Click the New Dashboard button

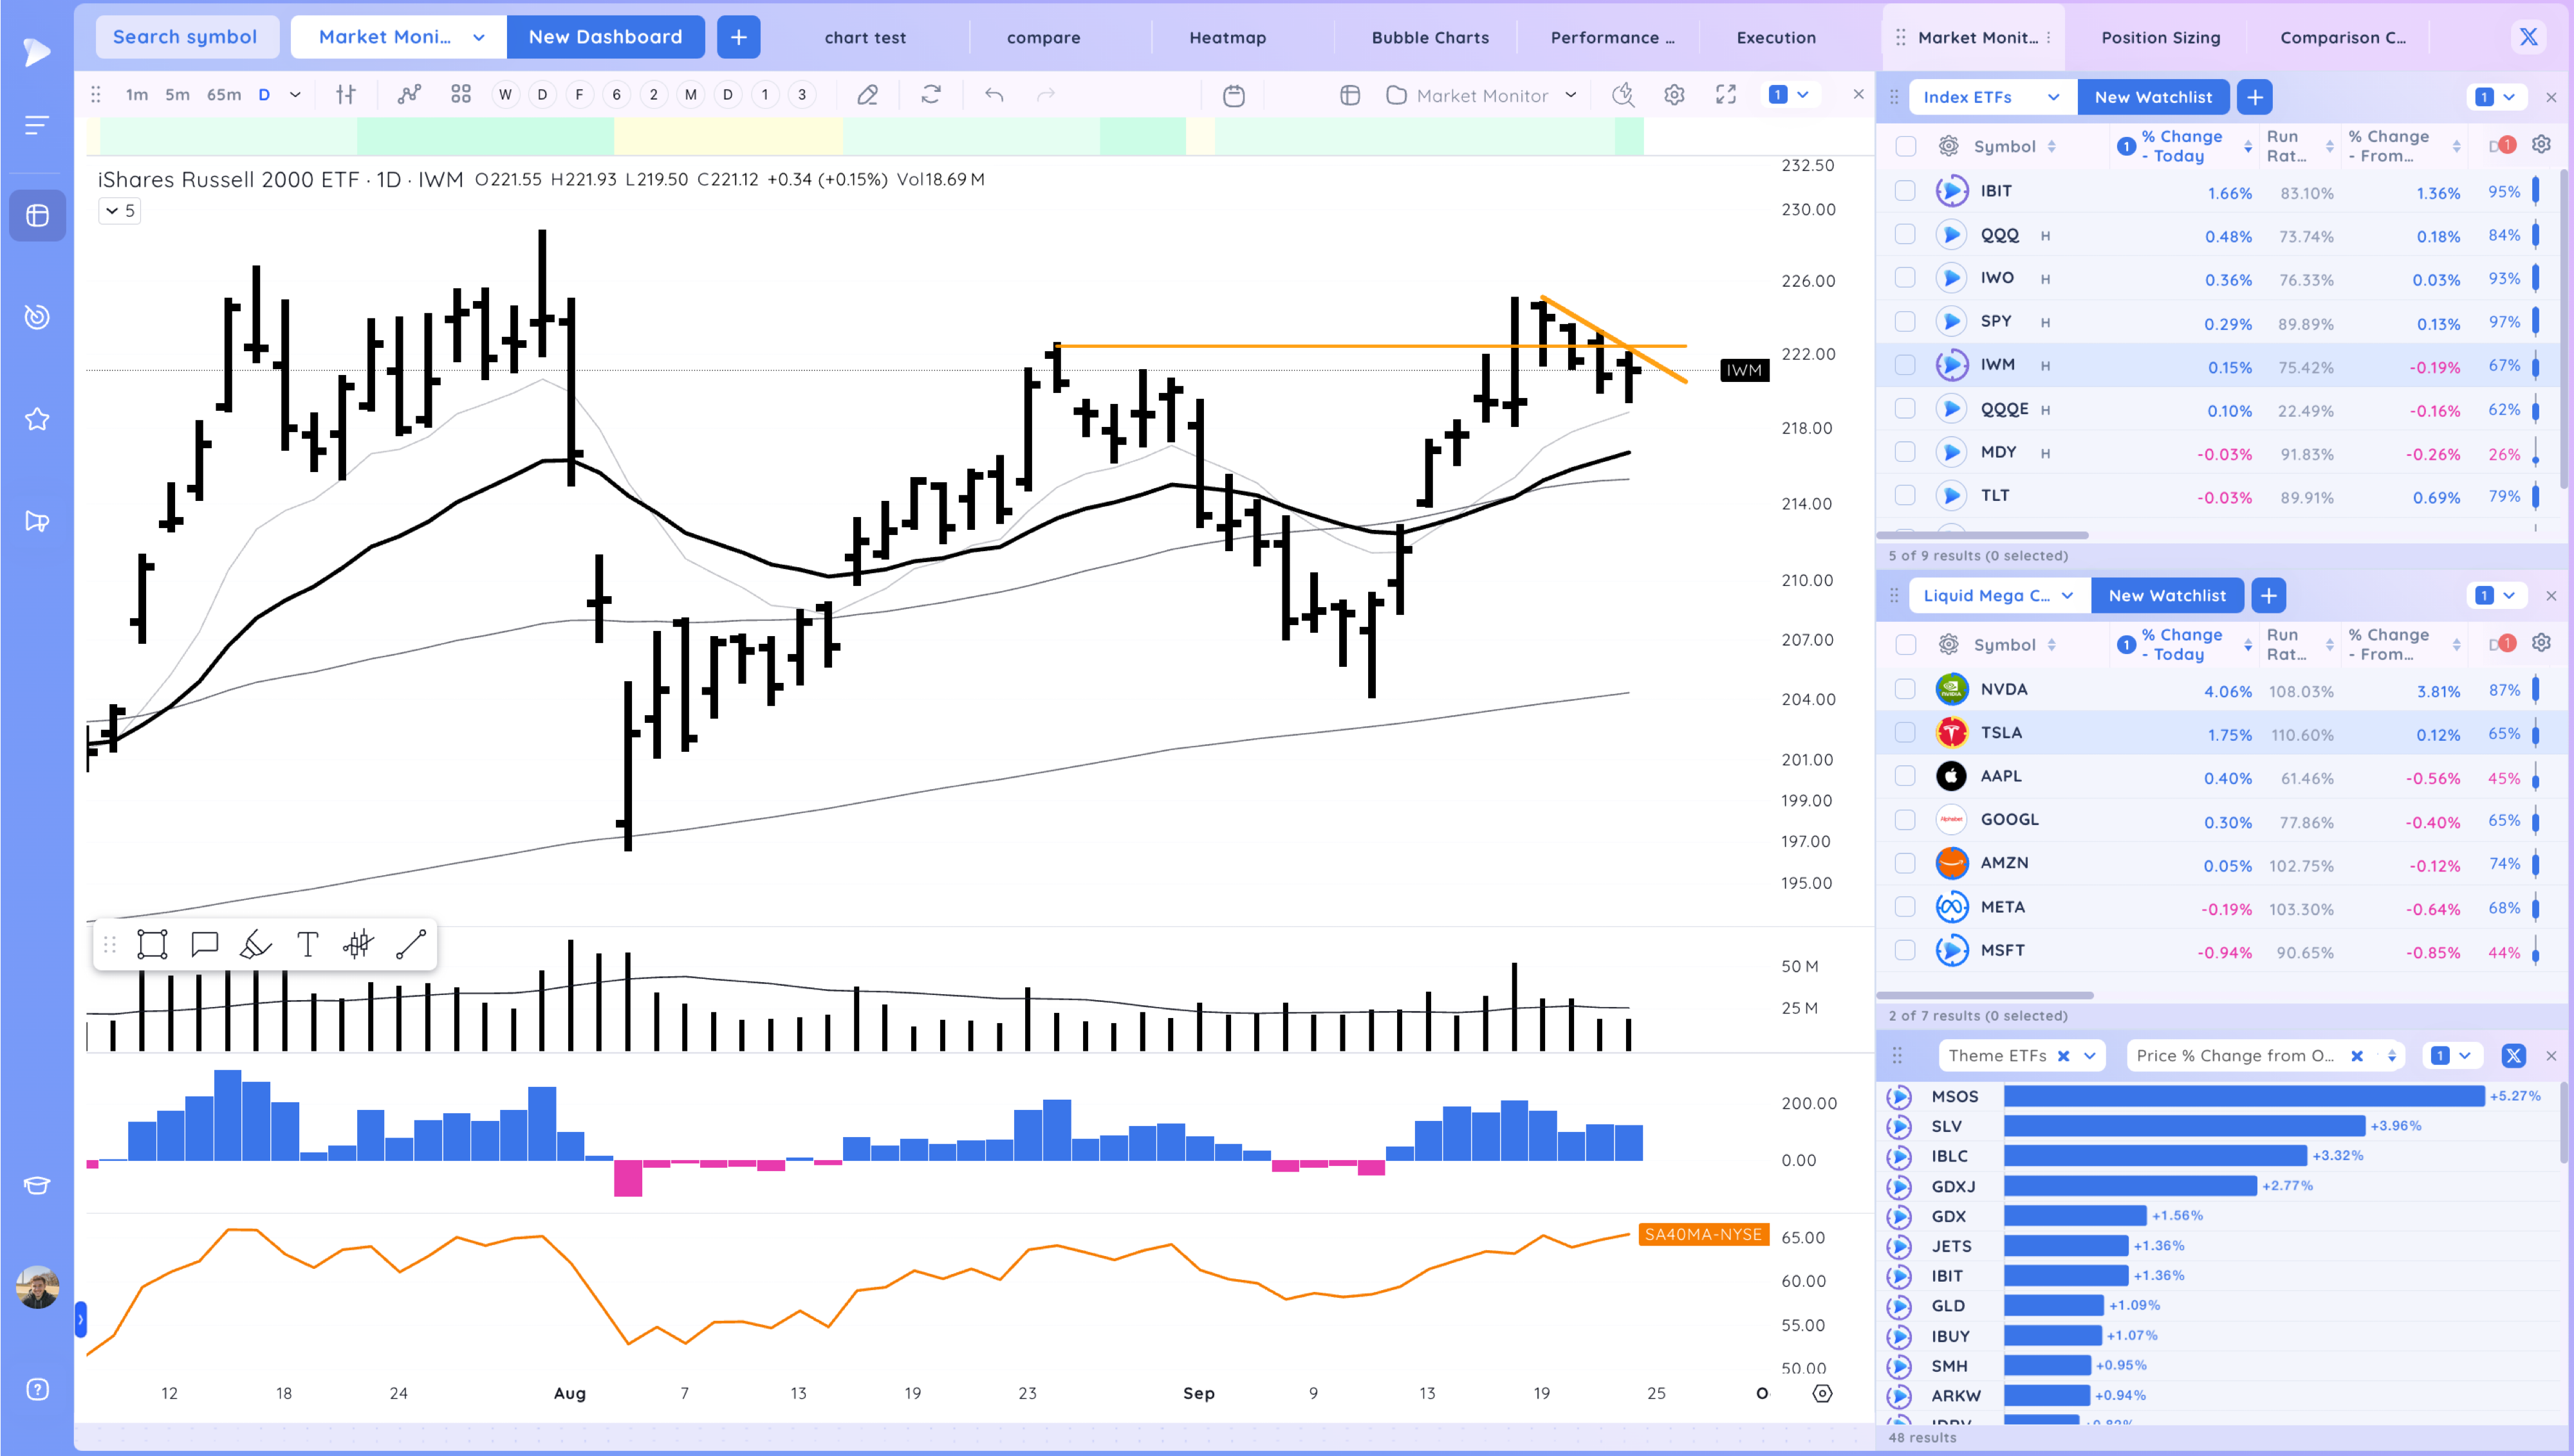point(606,36)
